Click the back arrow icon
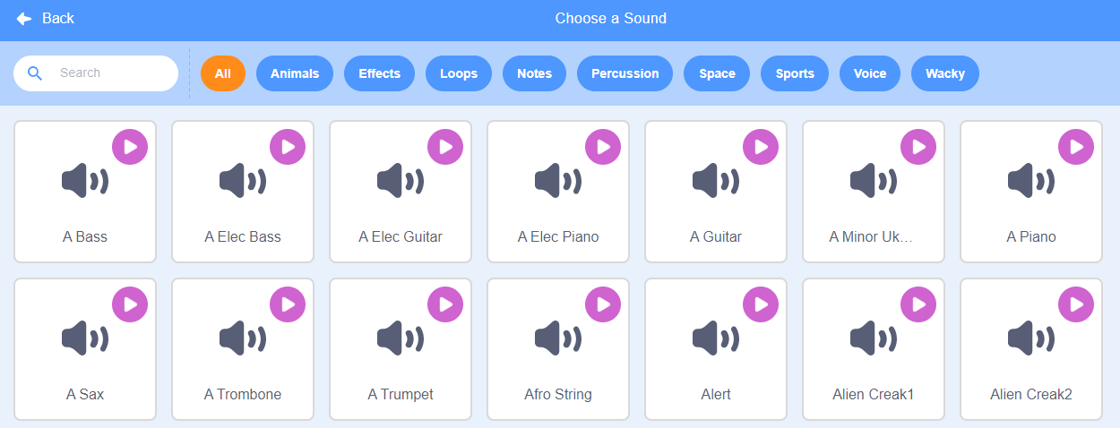1120x428 pixels. click(24, 19)
